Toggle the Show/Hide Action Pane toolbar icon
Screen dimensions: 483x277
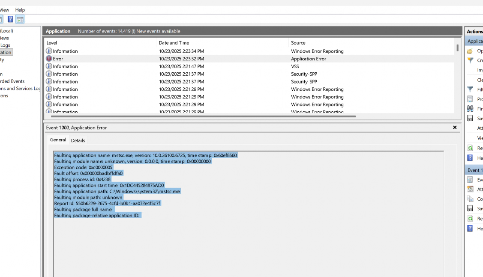20,19
